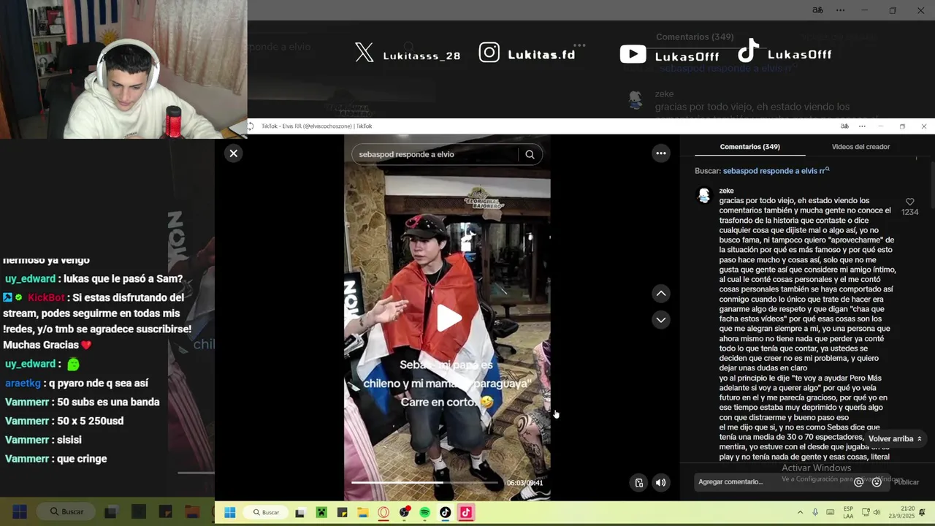Open the emoji picker in comment box
The height and width of the screenshot is (526, 935).
[x=877, y=482]
